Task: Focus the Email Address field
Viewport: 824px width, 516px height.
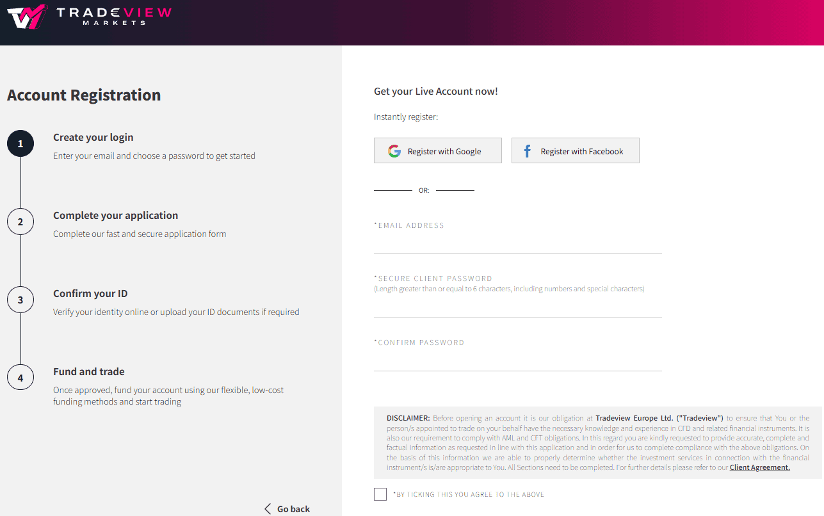Action: point(517,244)
